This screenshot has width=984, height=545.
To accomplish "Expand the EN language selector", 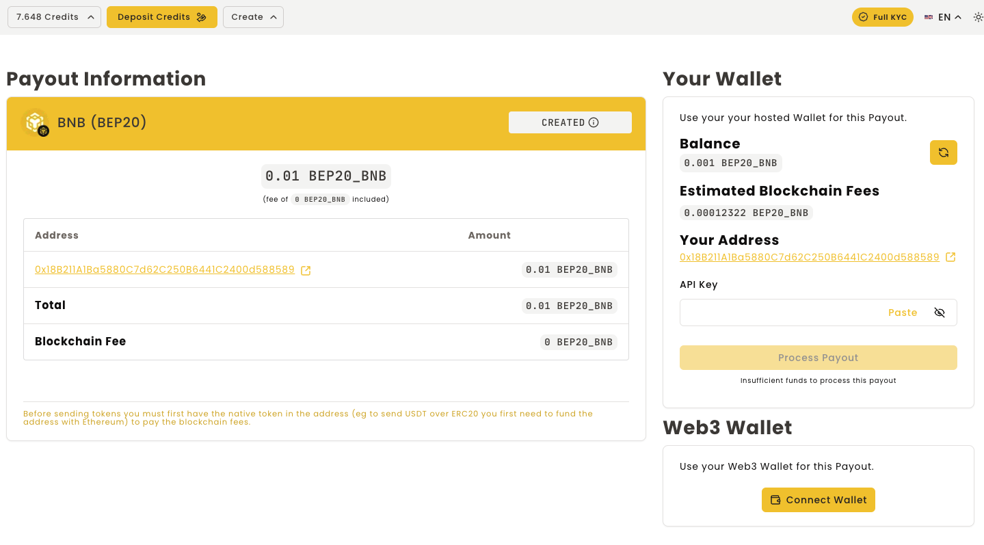I will [949, 17].
